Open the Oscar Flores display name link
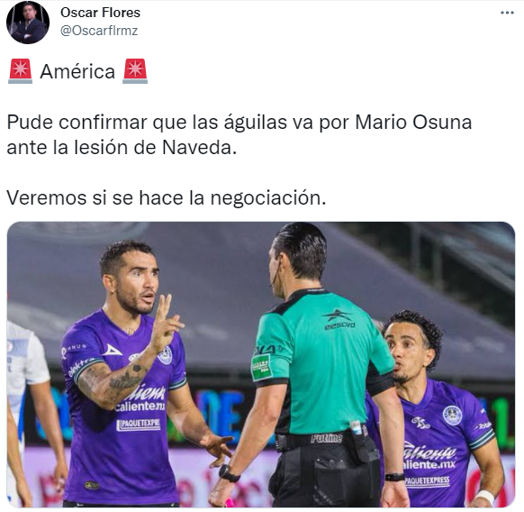 (x=100, y=13)
